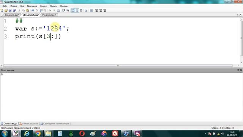Click the editor vertical scrollbar up arrow
The height and width of the screenshot is (137, 243).
(x=241, y=19)
